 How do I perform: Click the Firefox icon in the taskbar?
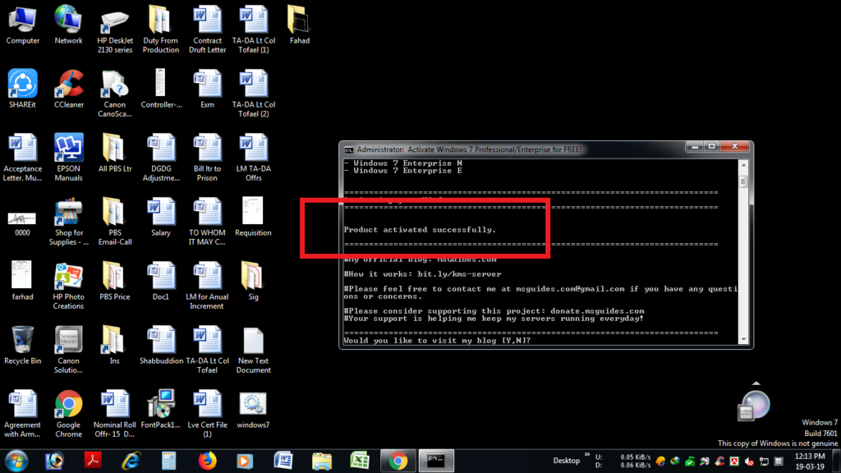coord(207,461)
